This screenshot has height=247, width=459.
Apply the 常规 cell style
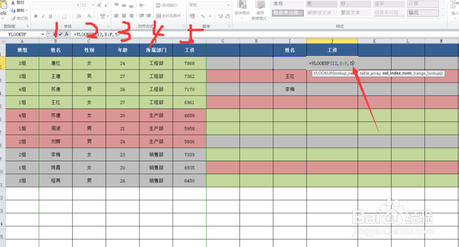288,4
